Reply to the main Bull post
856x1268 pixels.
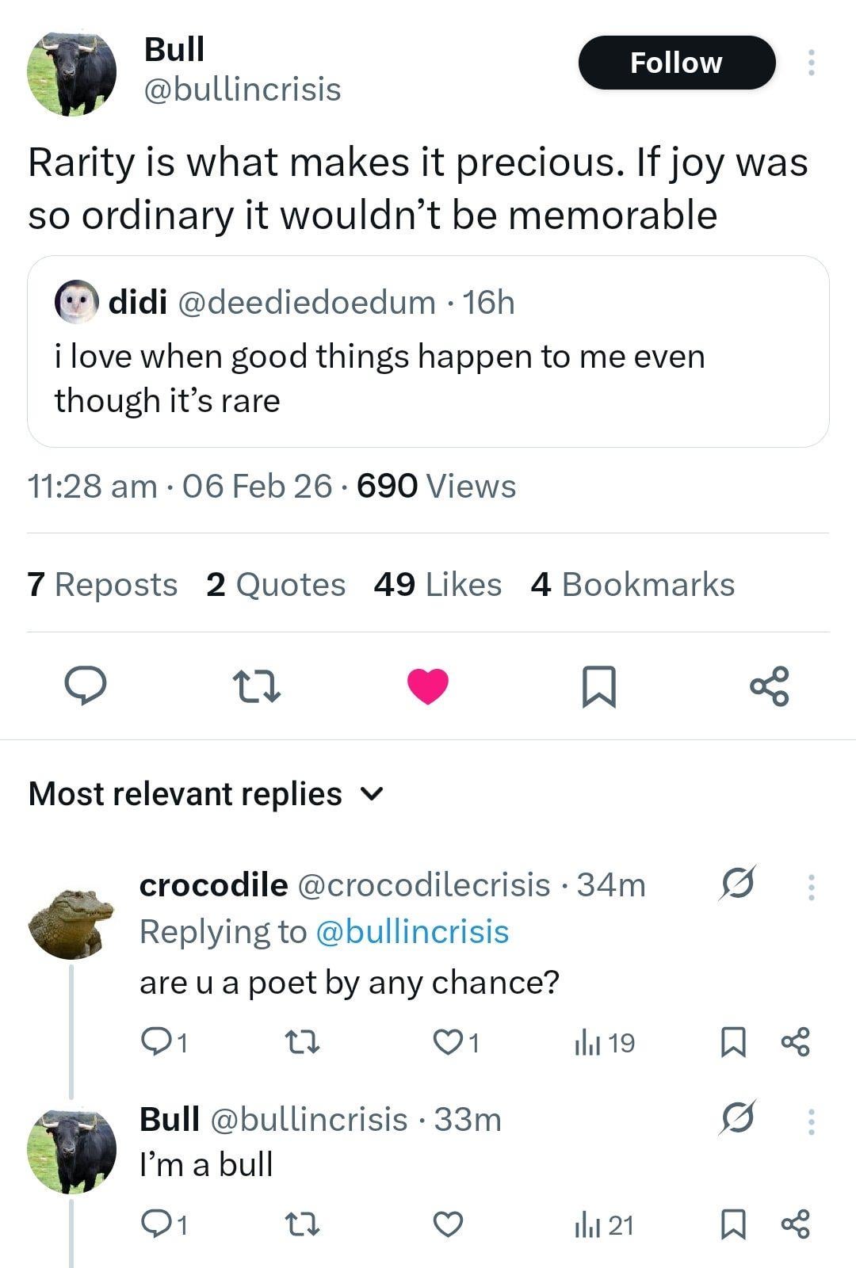tap(85, 686)
